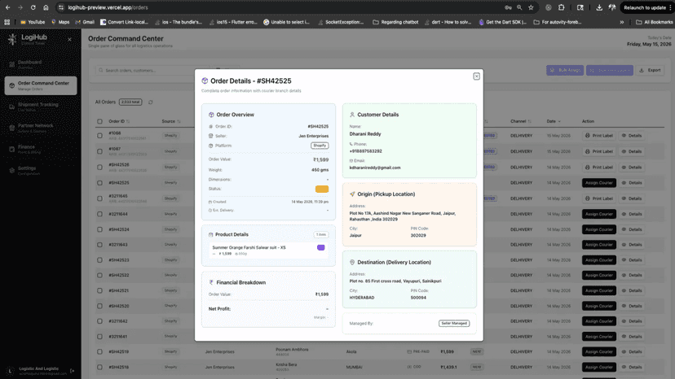Open Details for order #SH42518
Viewport: 675px width, 379px height.
point(632,368)
